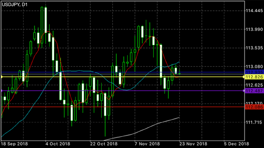Click the 7 Nov 2018 date label
The height and width of the screenshot is (148, 264).
147,144
